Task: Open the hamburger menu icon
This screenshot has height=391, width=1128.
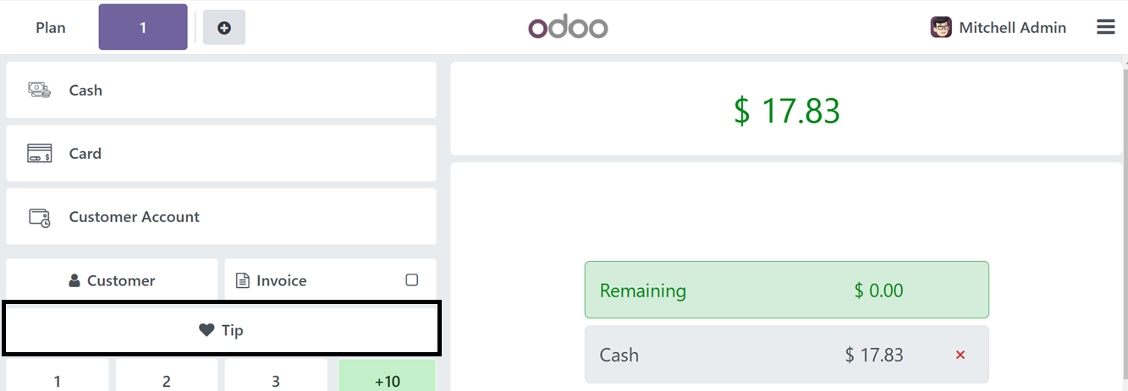Action: tap(1105, 27)
